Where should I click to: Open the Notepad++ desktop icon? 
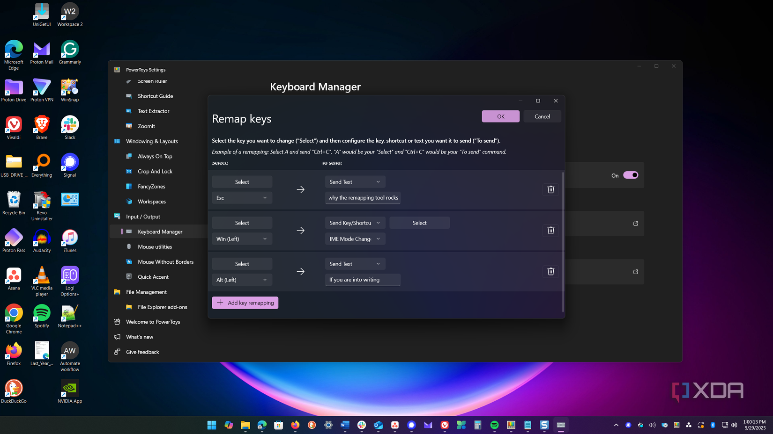[x=70, y=316]
